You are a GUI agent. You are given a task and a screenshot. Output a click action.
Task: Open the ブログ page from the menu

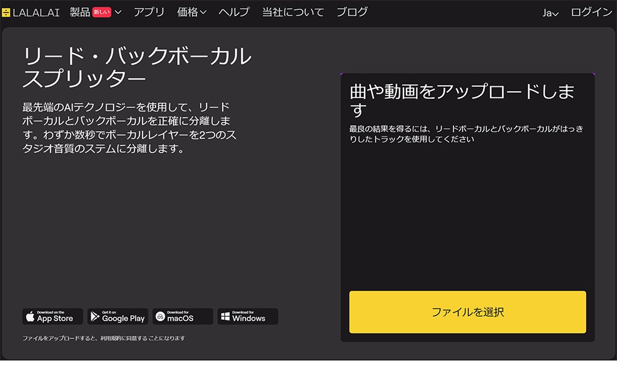(352, 11)
